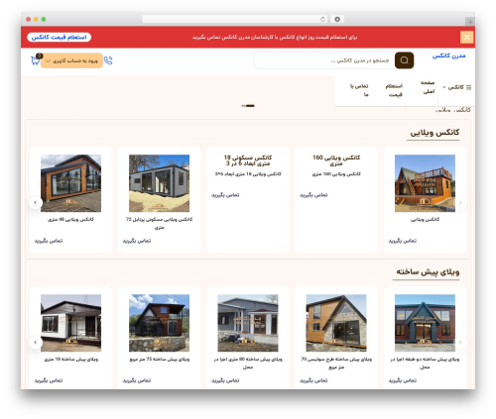Open the تماس با ما menu item
The height and width of the screenshot is (419, 496).
(x=359, y=90)
